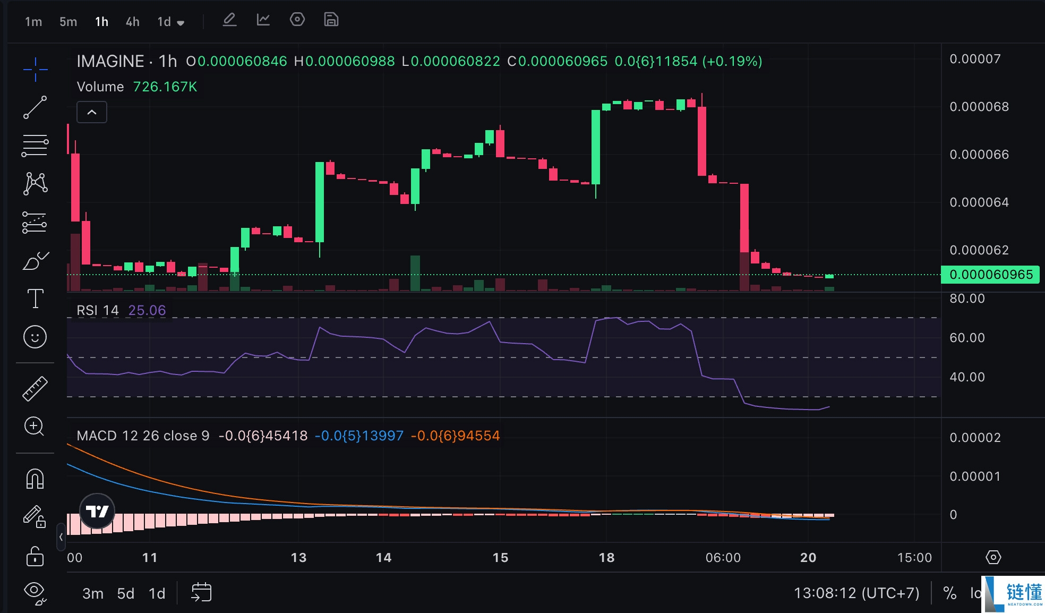Screen dimensions: 1045x613
Task: Select the crosshair cursor tool
Action: 35,69
